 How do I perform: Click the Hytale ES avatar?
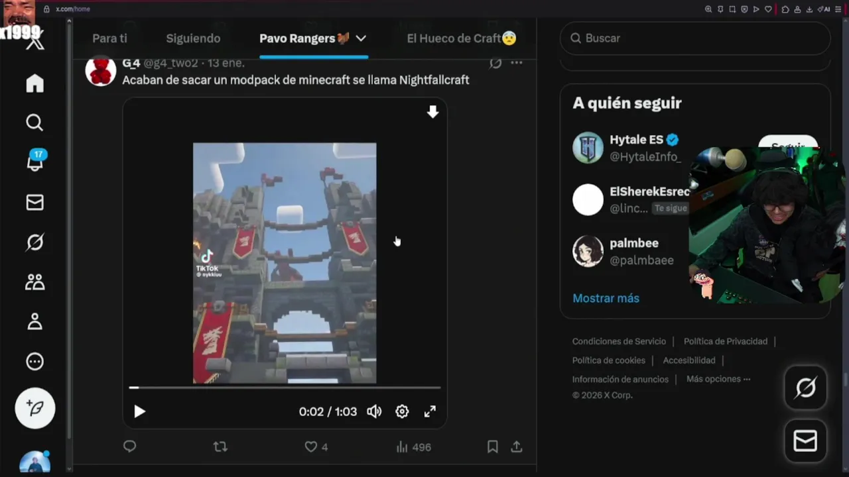(x=588, y=148)
